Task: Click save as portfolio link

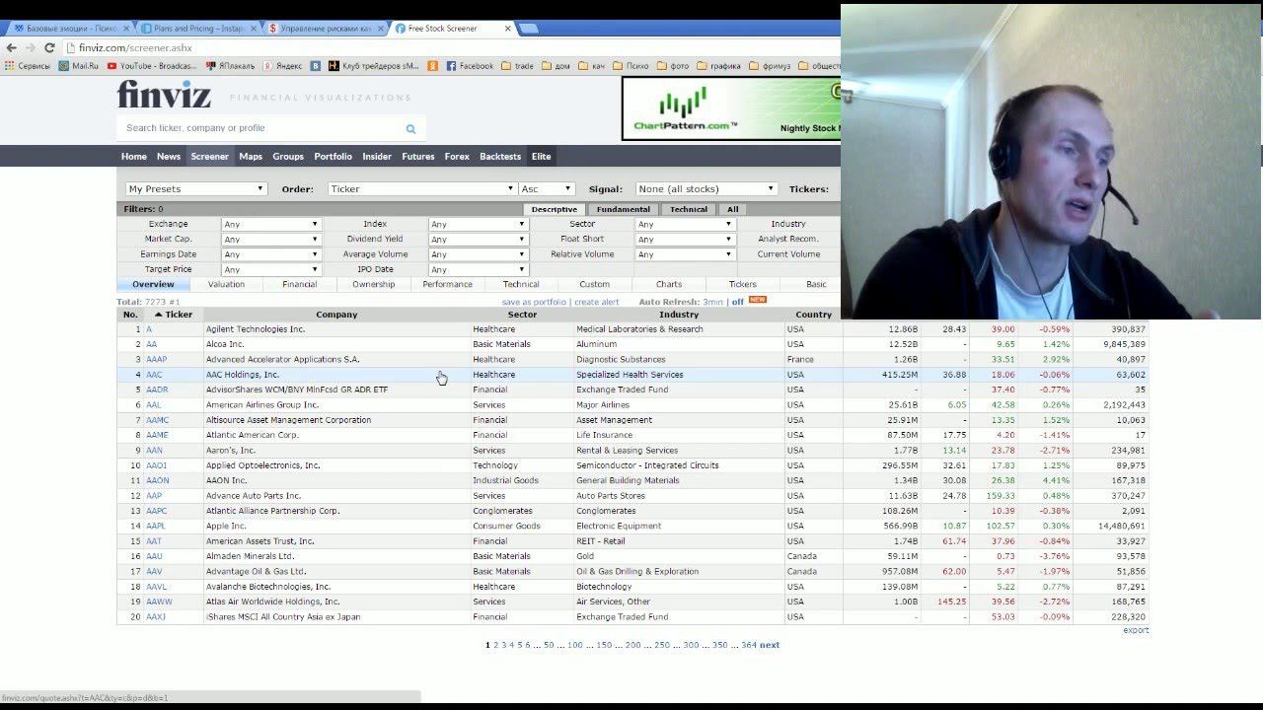Action: pyautogui.click(x=534, y=302)
